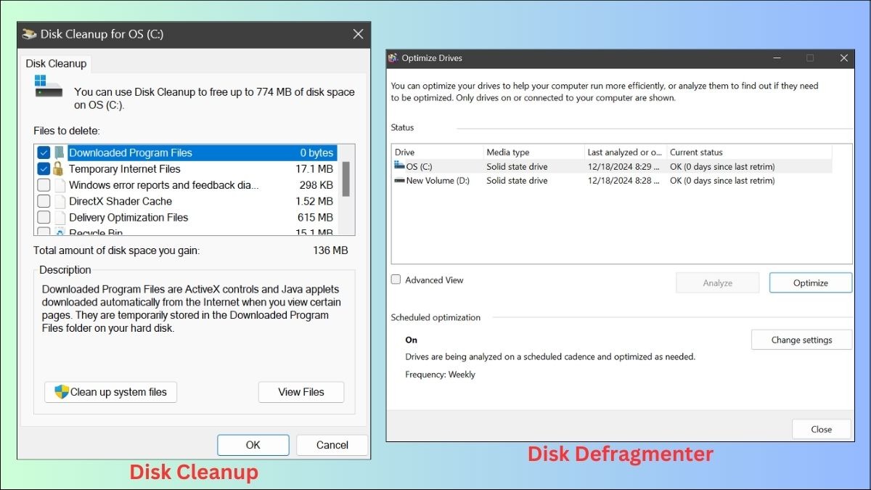871x490 pixels.
Task: Select the New Volume (D:) row
Action: [612, 181]
